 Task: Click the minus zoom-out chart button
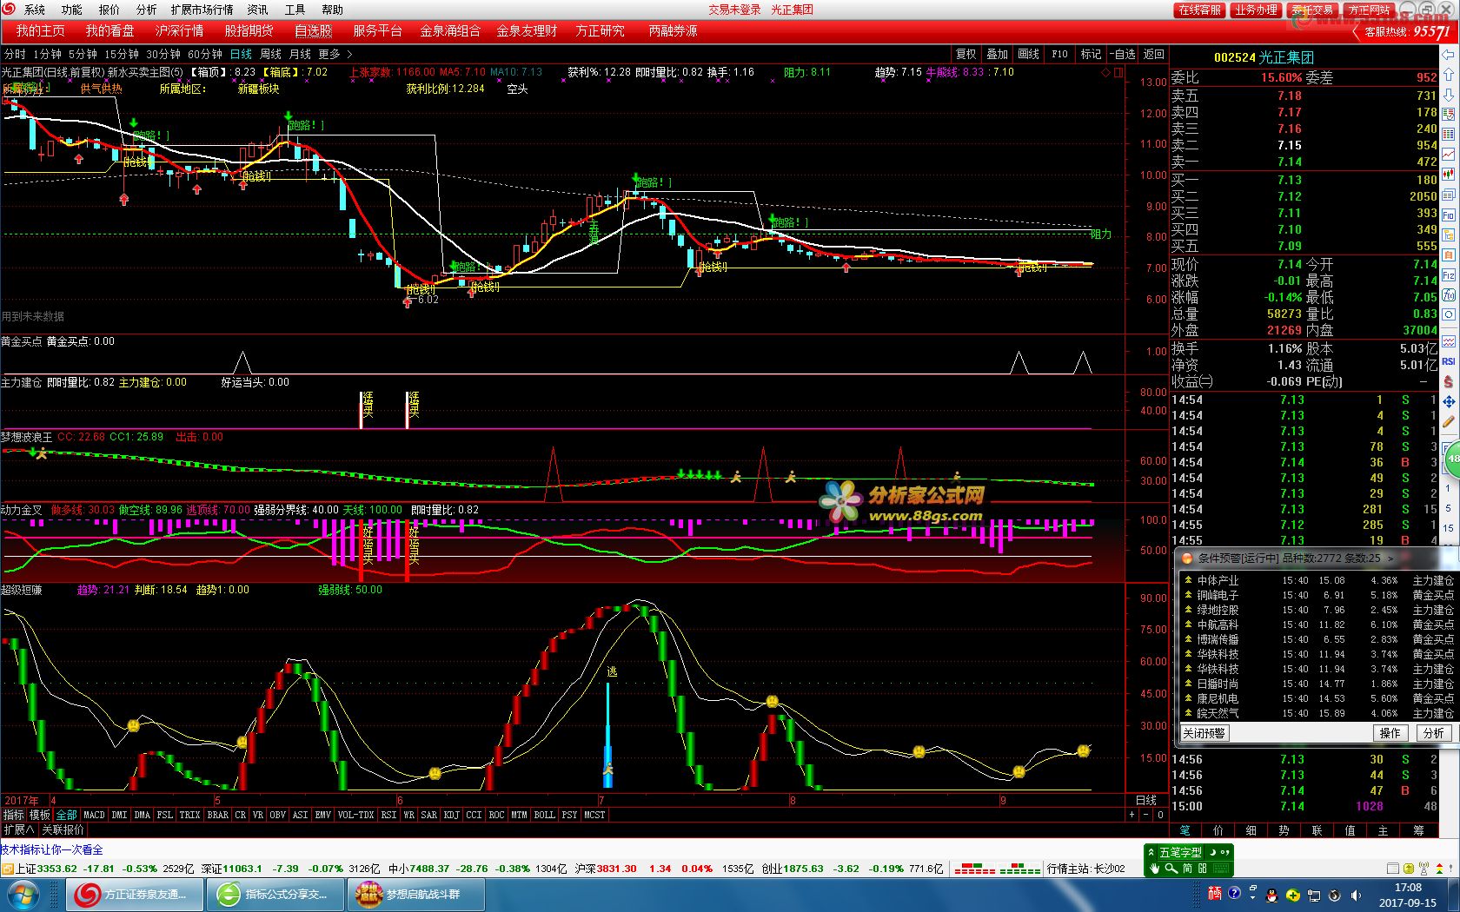tap(1145, 815)
